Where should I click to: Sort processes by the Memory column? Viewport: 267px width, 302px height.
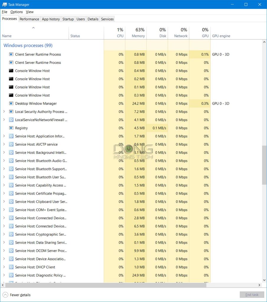click(x=136, y=33)
